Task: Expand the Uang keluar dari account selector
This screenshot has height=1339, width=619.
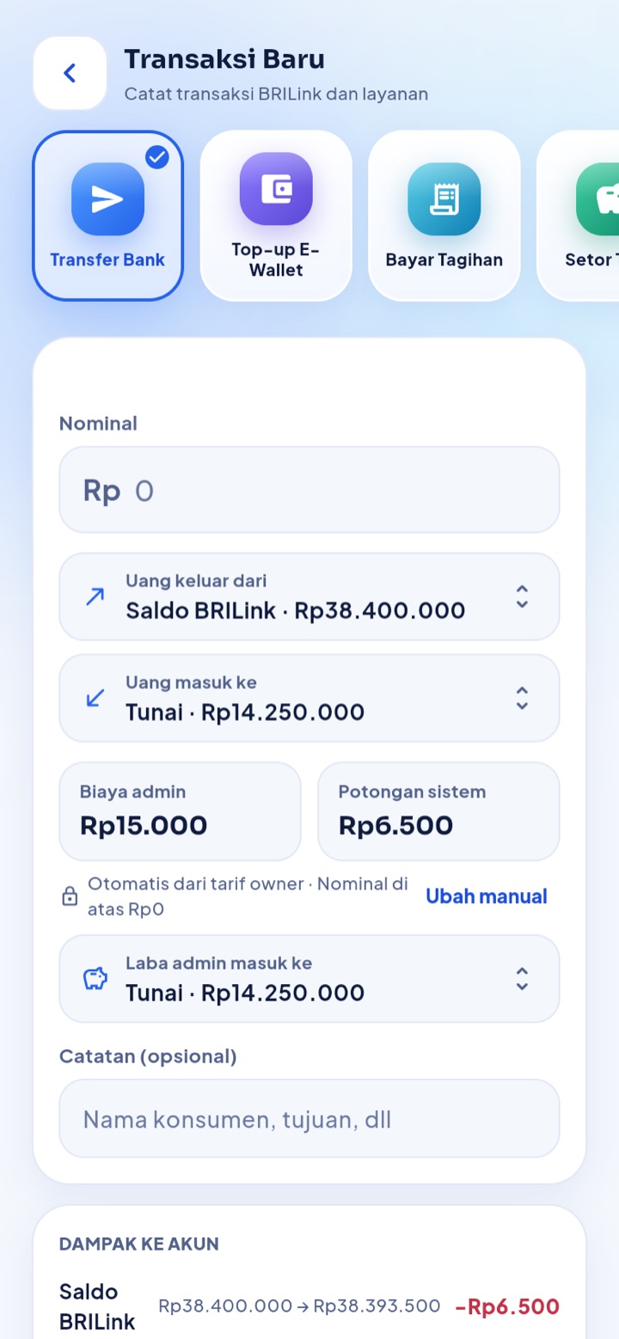Action: coord(309,596)
